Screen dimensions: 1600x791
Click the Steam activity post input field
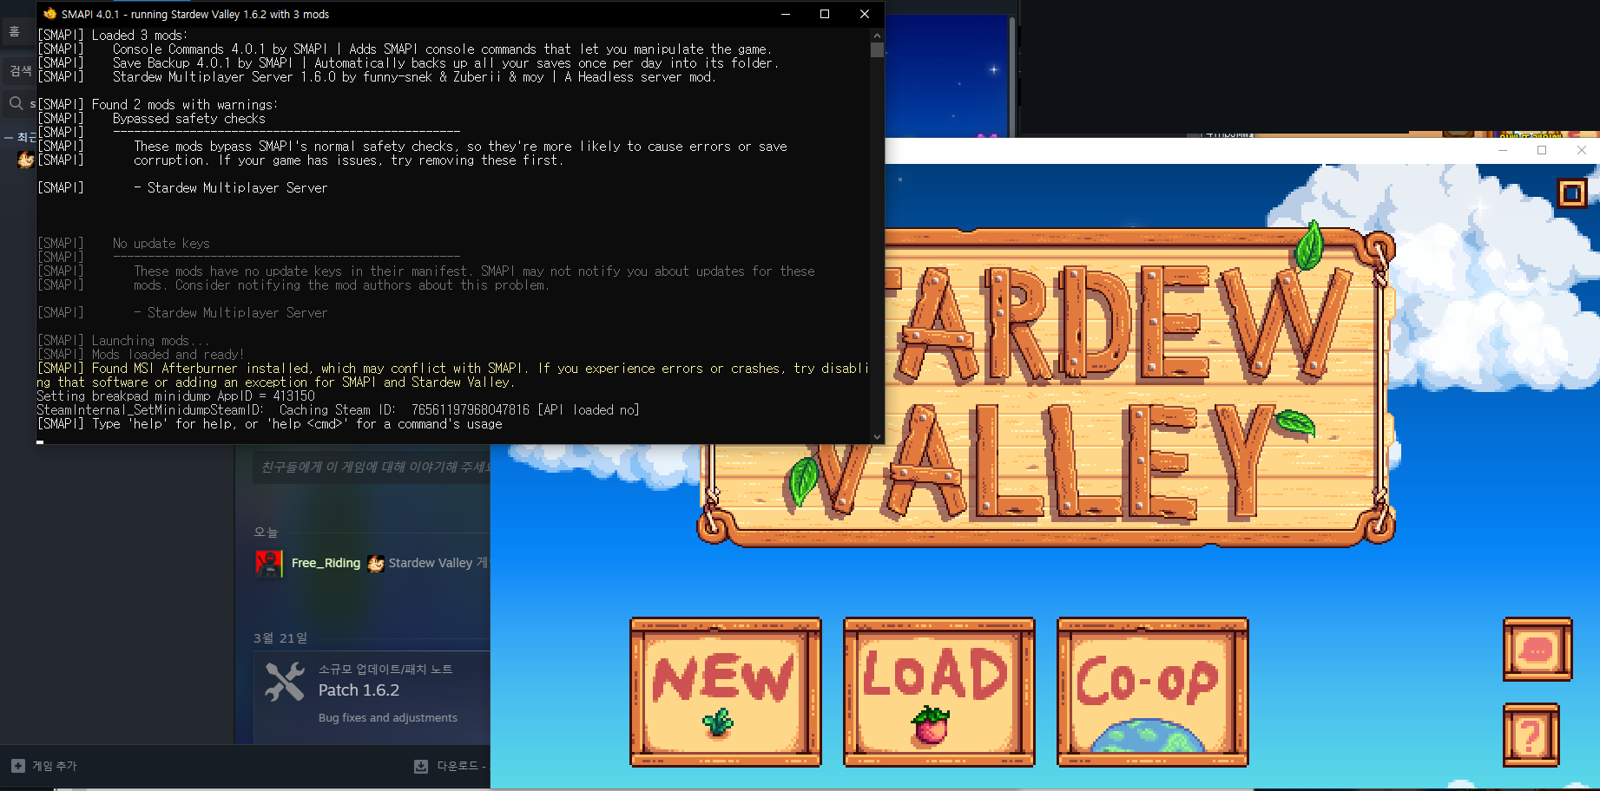pos(372,467)
